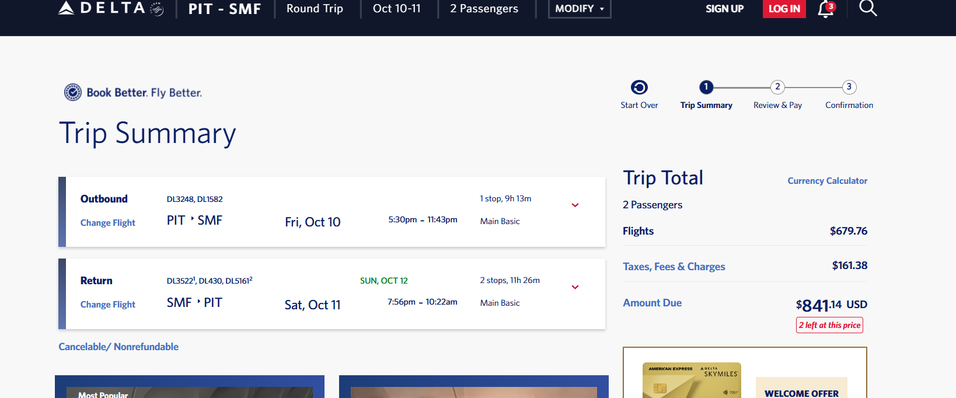Click the Amount Due link

652,303
